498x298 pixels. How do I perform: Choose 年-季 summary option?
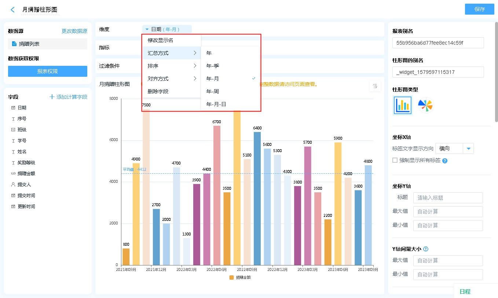(x=213, y=66)
